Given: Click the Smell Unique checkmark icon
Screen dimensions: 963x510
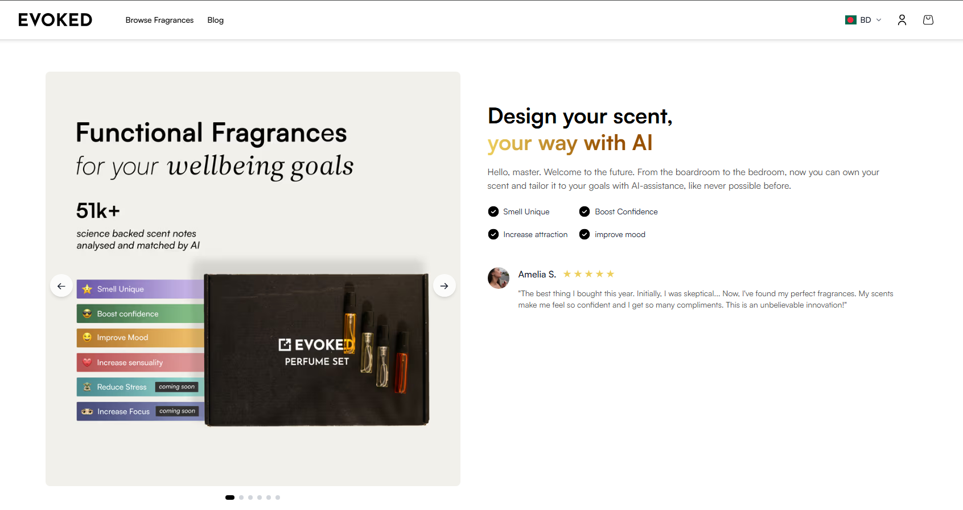Looking at the screenshot, I should 493,212.
